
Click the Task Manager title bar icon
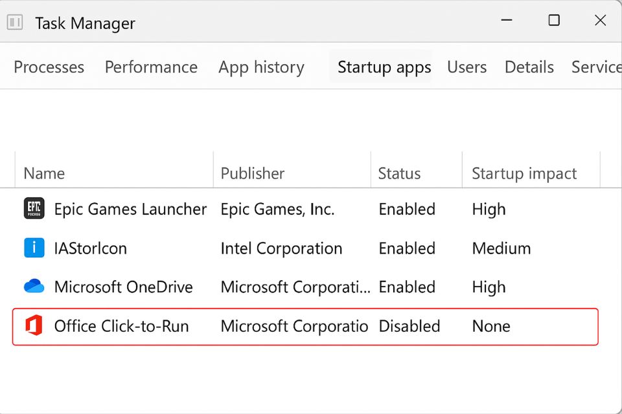point(15,23)
